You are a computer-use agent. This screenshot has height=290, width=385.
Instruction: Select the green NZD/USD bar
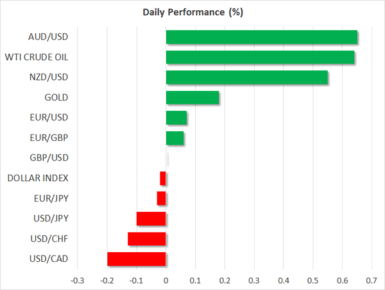[247, 77]
